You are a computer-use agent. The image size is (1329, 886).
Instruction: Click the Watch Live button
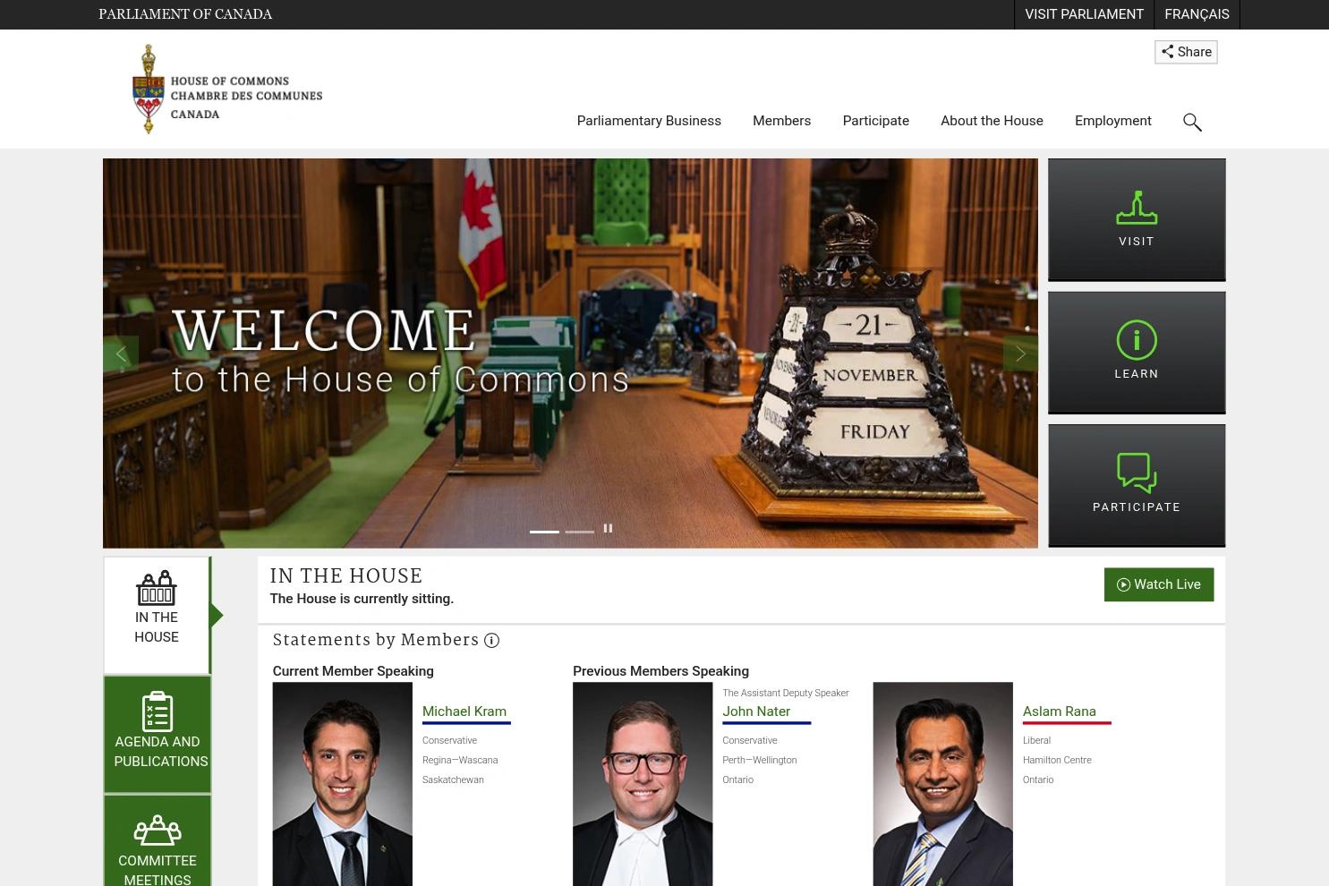tap(1159, 584)
